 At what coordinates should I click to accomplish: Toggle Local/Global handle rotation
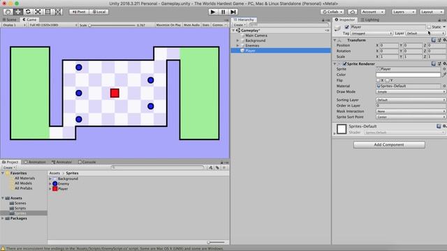(99, 12)
